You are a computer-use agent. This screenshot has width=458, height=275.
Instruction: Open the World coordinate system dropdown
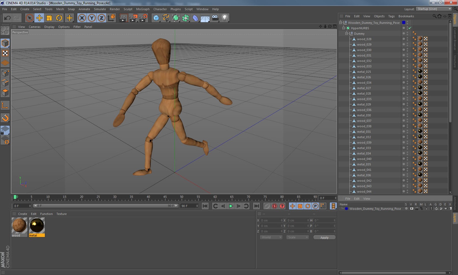271,237
